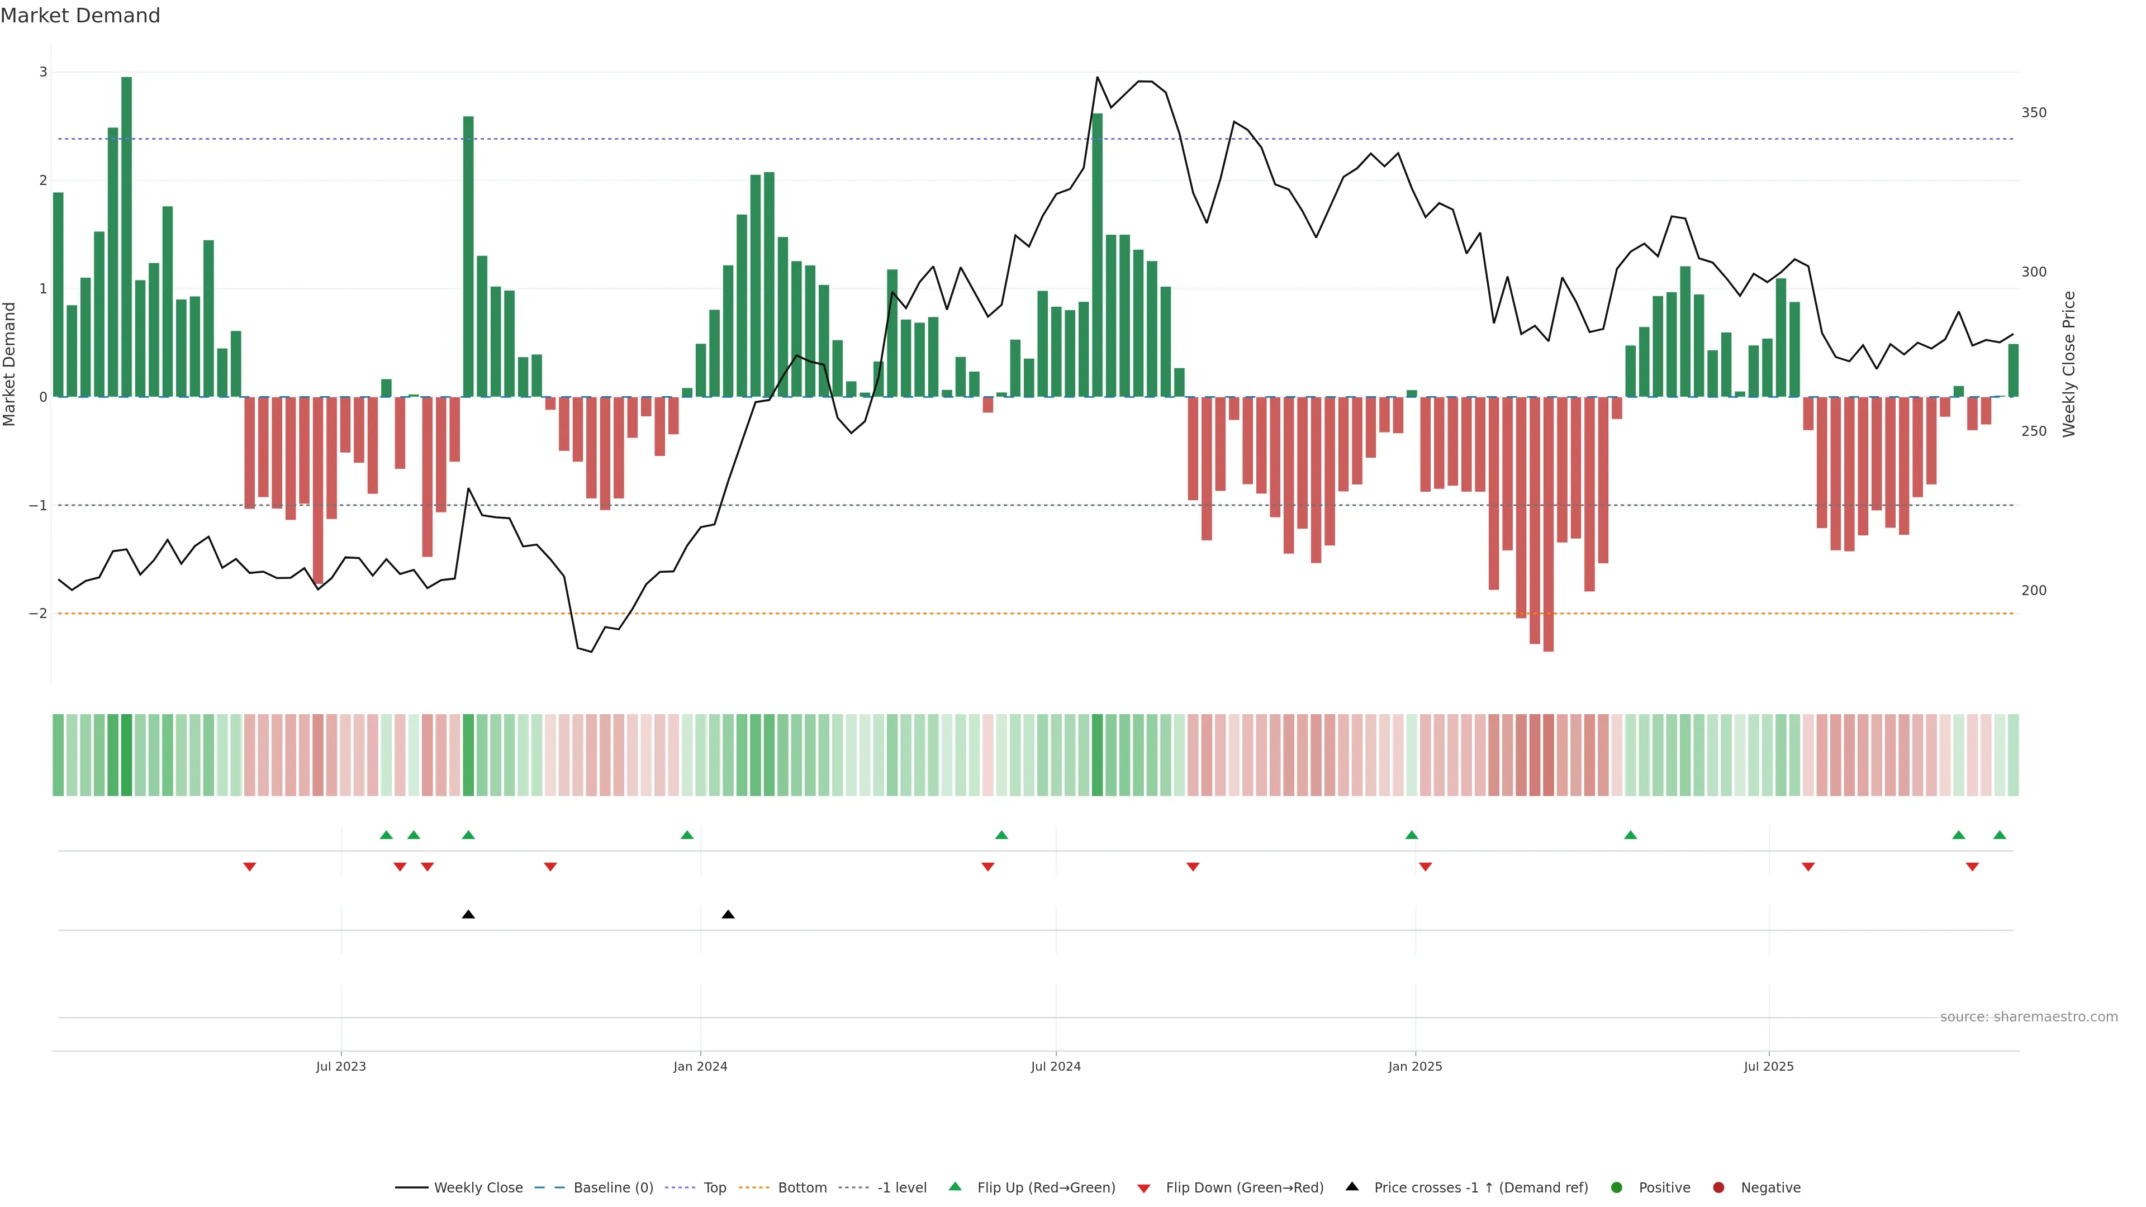Click Flip Up green triangle legend icon
Image resolution: width=2146 pixels, height=1207 pixels.
pos(955,1187)
